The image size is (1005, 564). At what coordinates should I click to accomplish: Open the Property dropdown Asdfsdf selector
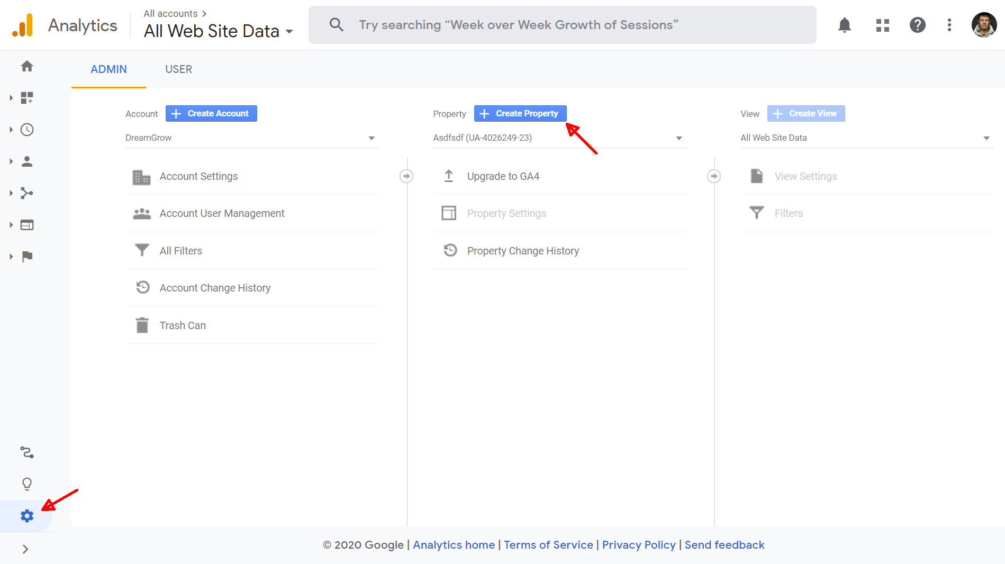pos(559,138)
